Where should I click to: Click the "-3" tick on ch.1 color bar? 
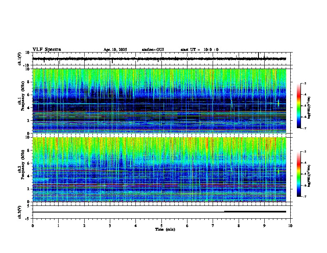coord(304,83)
